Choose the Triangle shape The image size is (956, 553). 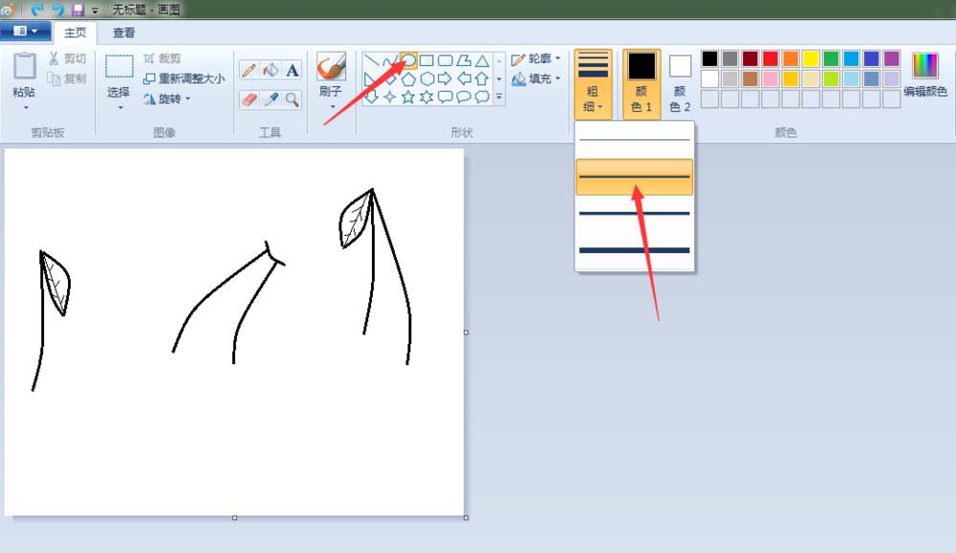tap(482, 60)
